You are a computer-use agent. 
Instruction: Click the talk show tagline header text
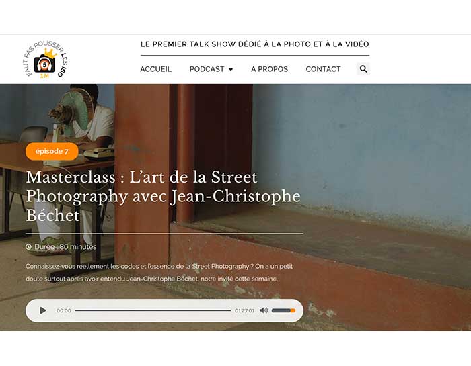coord(255,44)
